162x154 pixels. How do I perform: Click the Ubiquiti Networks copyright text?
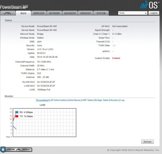point(133,150)
